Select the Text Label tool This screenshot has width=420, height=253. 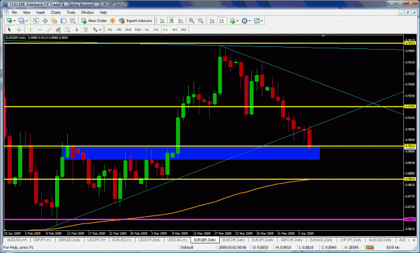point(86,30)
